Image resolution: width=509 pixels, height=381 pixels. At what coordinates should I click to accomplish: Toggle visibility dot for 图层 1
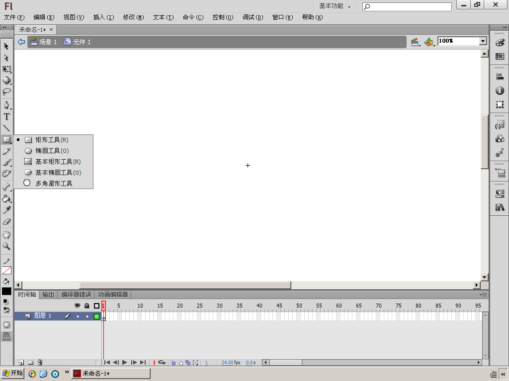click(78, 316)
